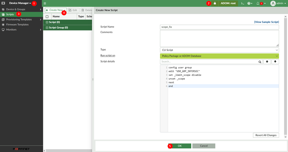Click the OK button

180,146
